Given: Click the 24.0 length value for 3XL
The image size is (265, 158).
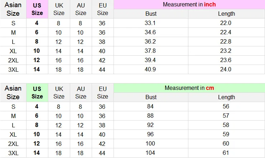Looking at the screenshot, I should point(226,69).
